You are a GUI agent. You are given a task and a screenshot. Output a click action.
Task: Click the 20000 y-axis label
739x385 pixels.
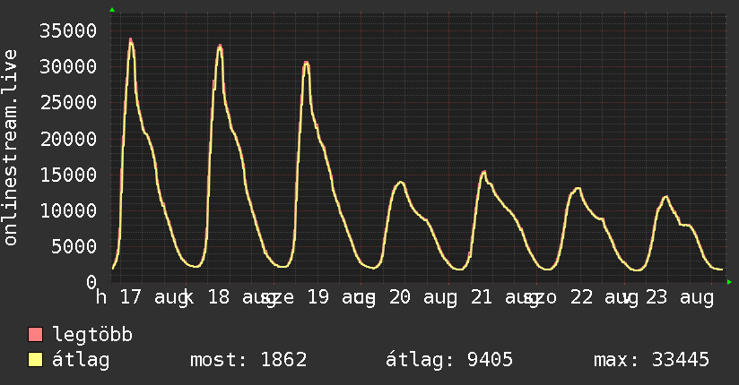coord(68,139)
